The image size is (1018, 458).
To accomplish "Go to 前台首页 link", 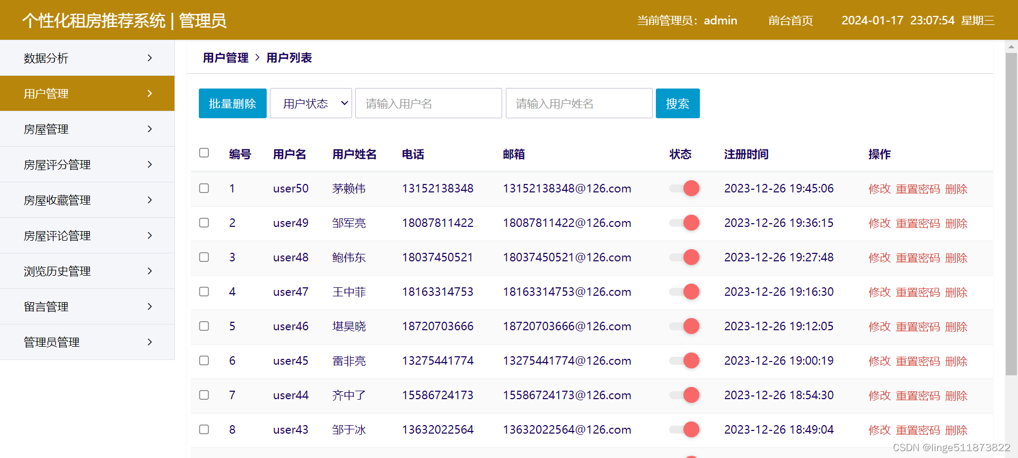I will click(791, 21).
